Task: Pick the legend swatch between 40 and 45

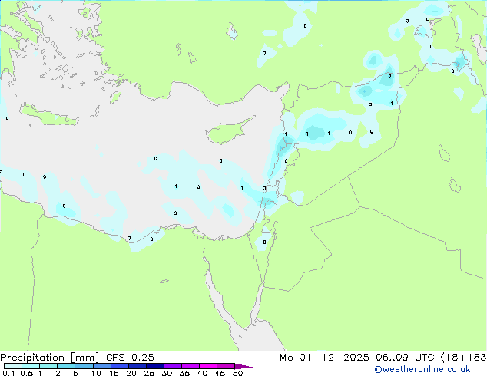Action: 208,366
